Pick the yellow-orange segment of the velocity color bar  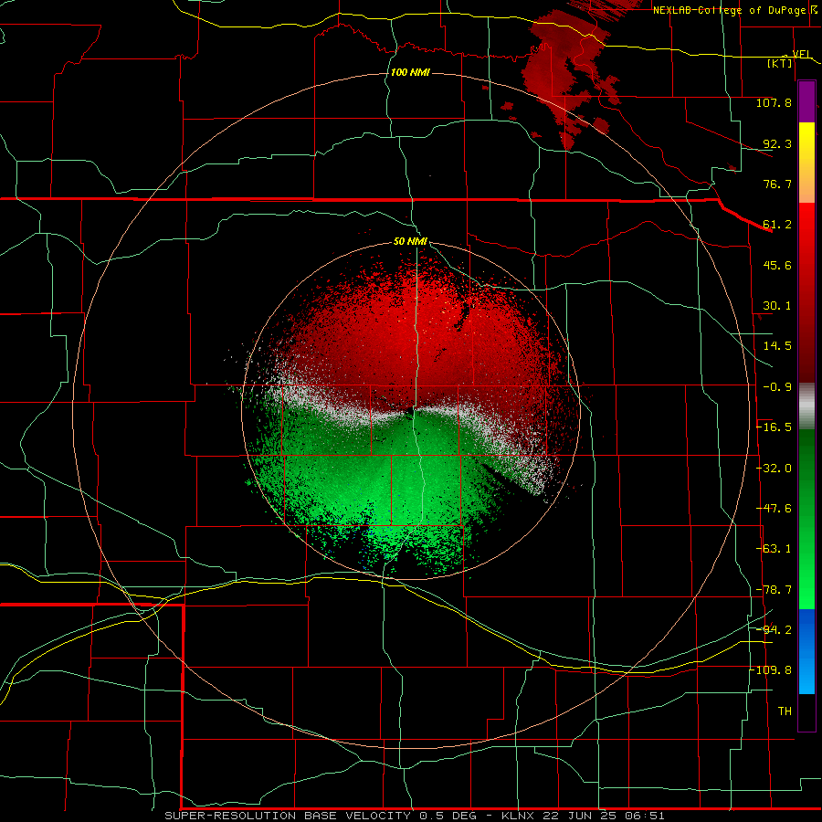(806, 163)
